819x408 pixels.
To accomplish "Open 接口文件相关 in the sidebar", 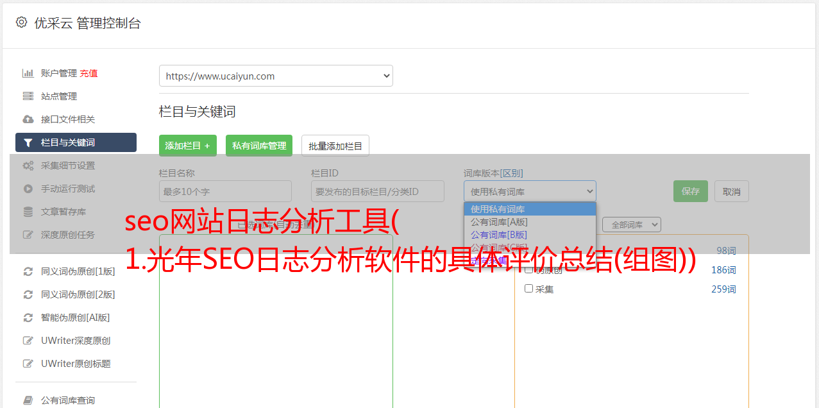I will pos(68,119).
